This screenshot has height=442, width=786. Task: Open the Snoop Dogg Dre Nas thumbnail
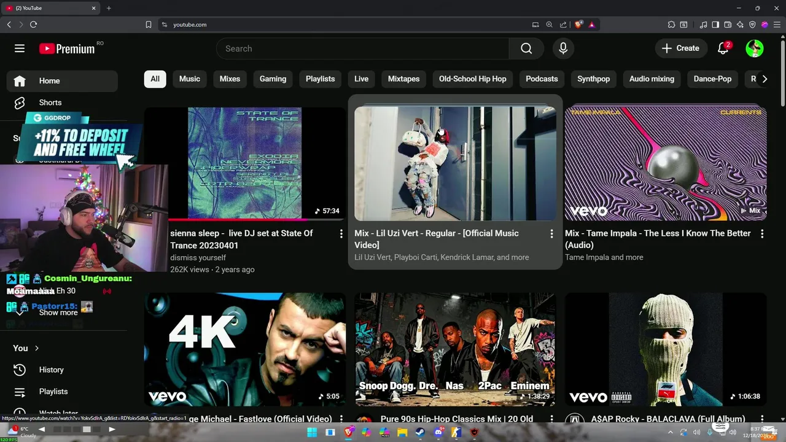(x=455, y=349)
